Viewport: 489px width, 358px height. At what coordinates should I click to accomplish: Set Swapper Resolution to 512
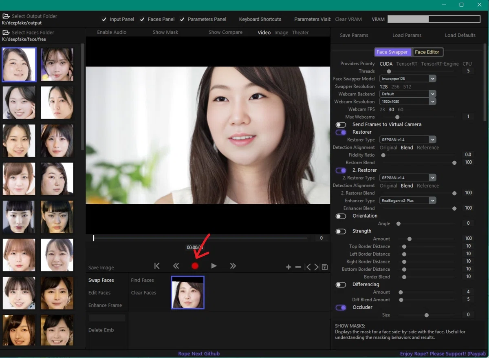(x=407, y=87)
